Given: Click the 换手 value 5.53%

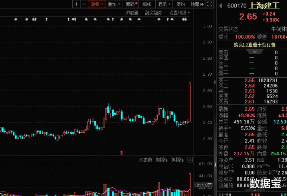Looking at the screenshot, I should [x=248, y=128].
